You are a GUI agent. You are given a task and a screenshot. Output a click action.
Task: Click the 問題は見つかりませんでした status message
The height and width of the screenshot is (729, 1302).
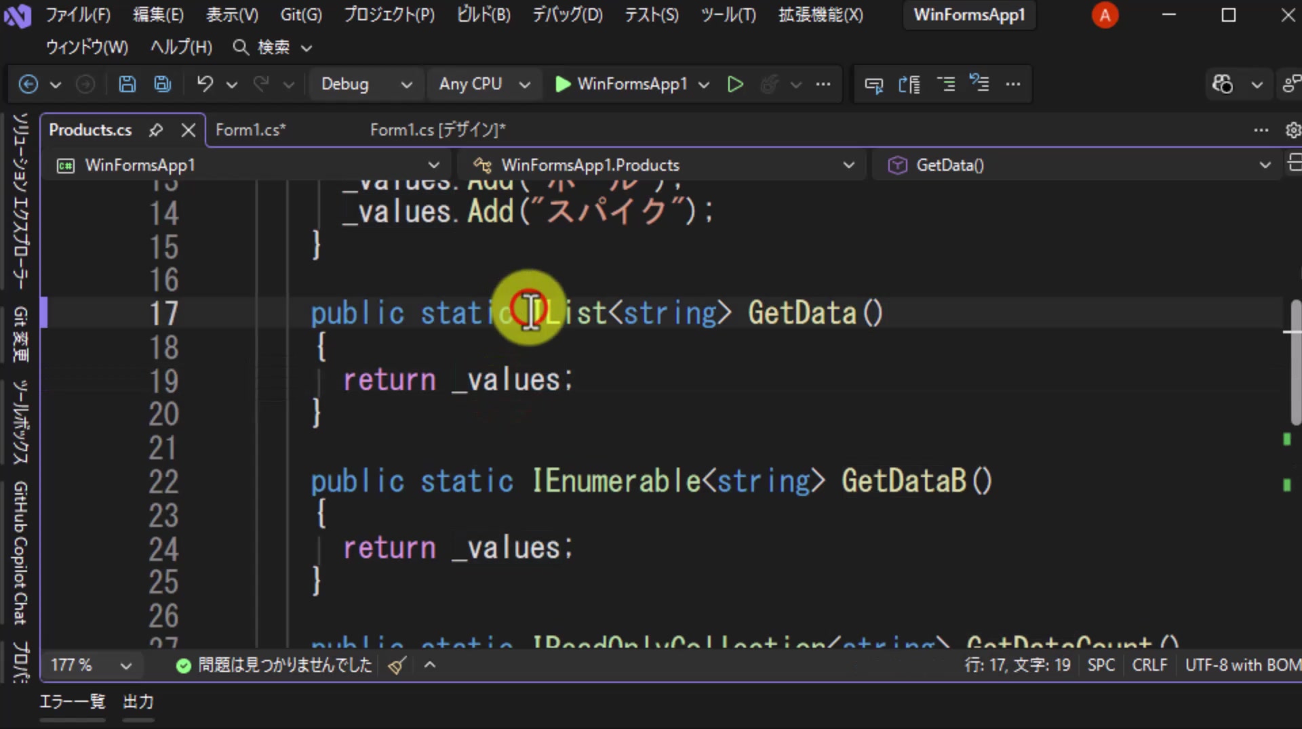pyautogui.click(x=275, y=665)
